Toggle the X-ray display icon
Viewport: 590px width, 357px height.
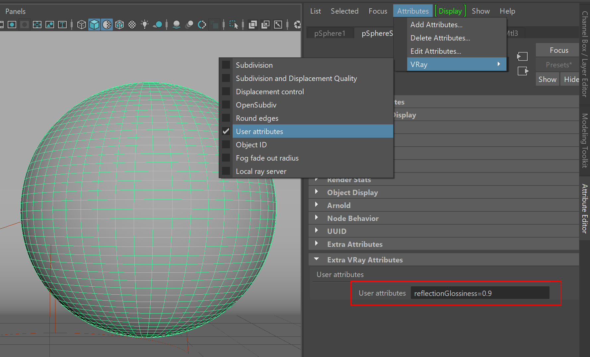pyautogui.click(x=253, y=25)
